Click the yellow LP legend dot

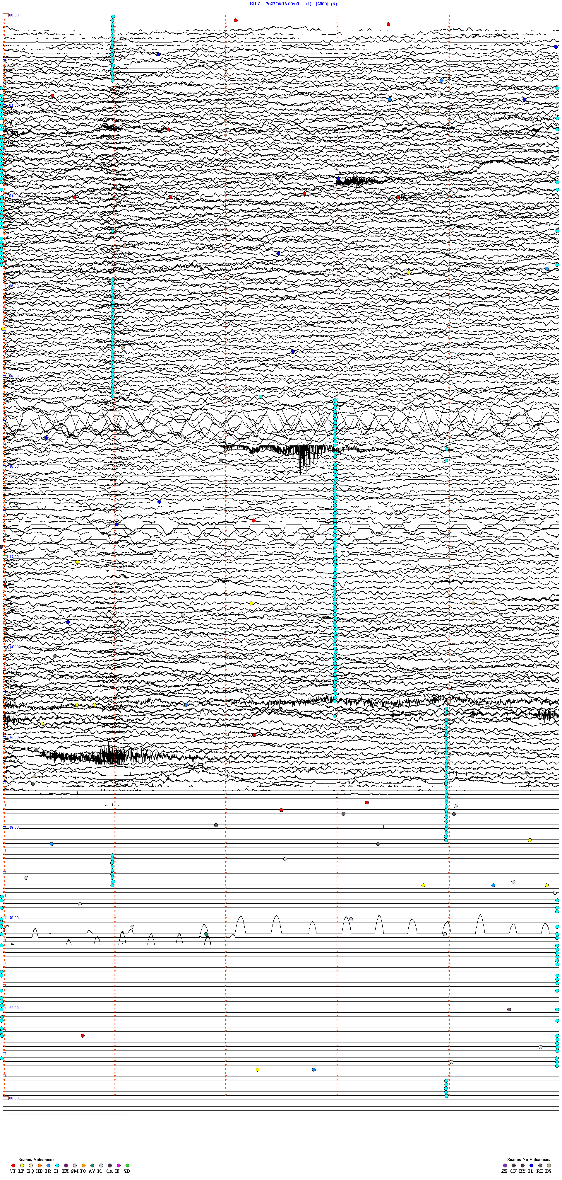pyautogui.click(x=22, y=1165)
